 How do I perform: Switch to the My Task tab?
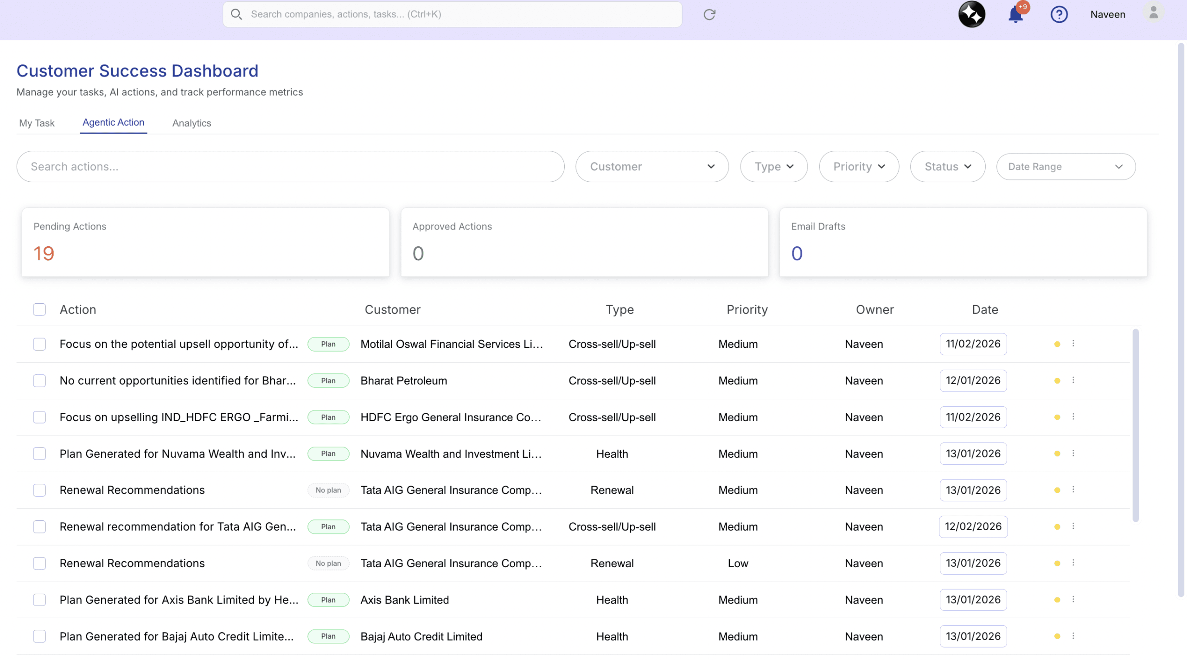click(37, 123)
